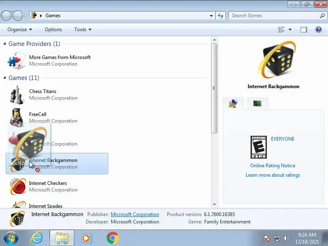328x246 pixels.
Task: Click the Forward navigation button
Action: click(x=18, y=16)
